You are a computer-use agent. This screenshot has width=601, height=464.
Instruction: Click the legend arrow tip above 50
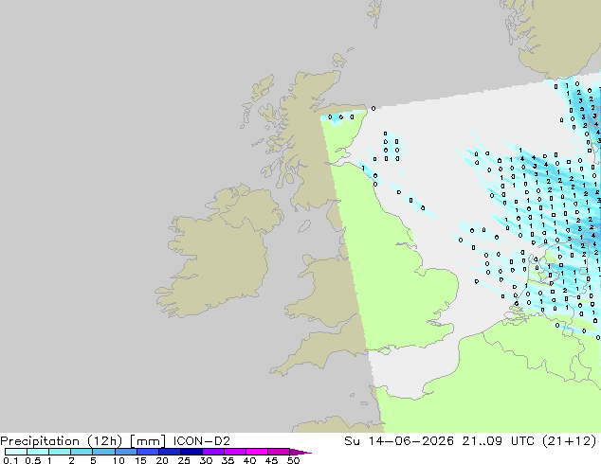point(300,452)
